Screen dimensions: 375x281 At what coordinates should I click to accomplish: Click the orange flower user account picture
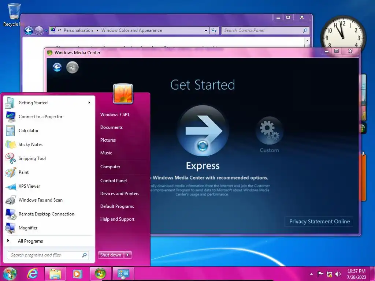123,94
